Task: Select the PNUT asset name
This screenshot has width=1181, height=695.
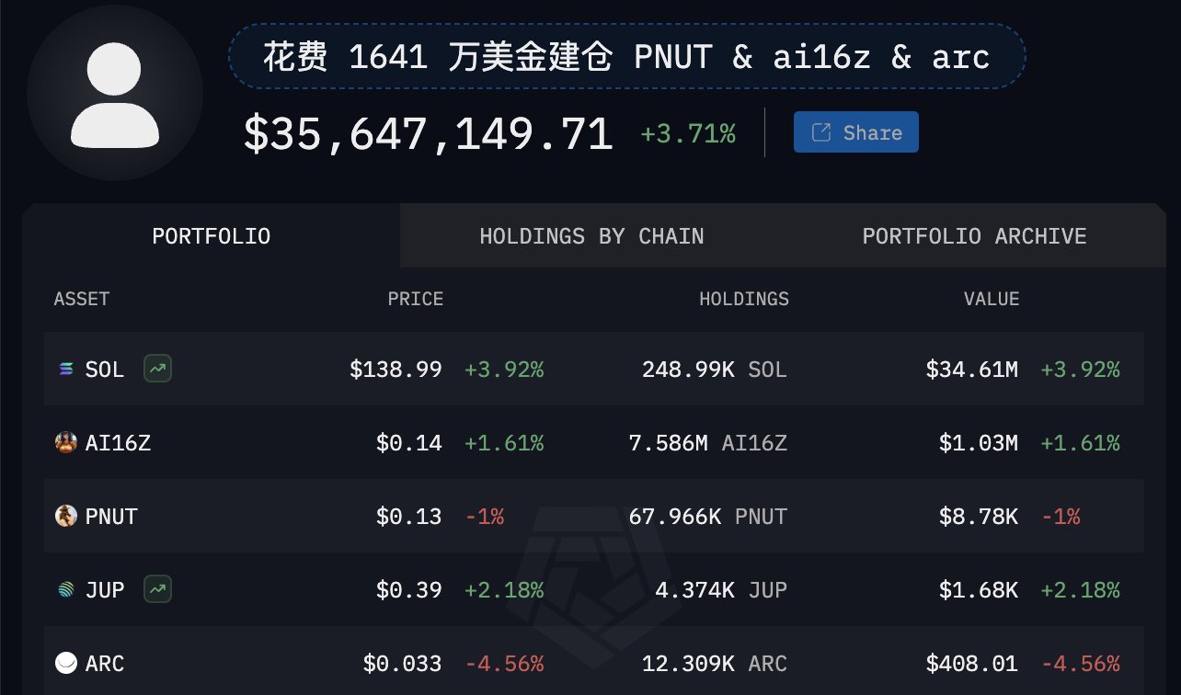Action: 111,517
